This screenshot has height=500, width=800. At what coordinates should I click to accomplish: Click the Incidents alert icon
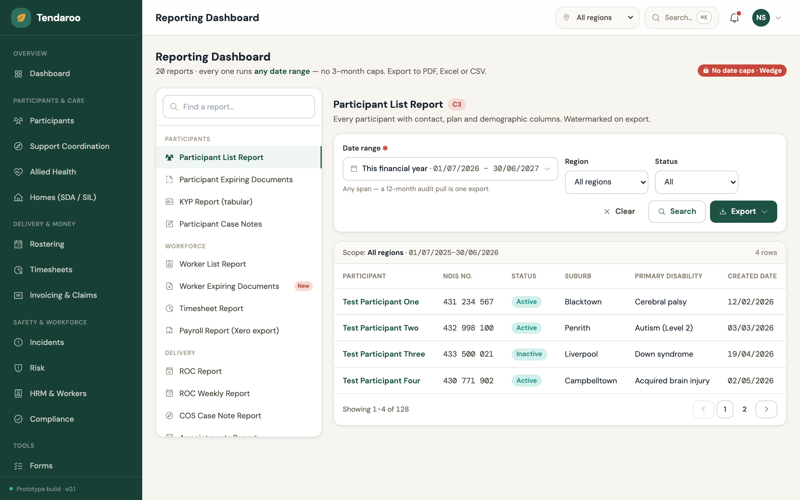pos(19,342)
